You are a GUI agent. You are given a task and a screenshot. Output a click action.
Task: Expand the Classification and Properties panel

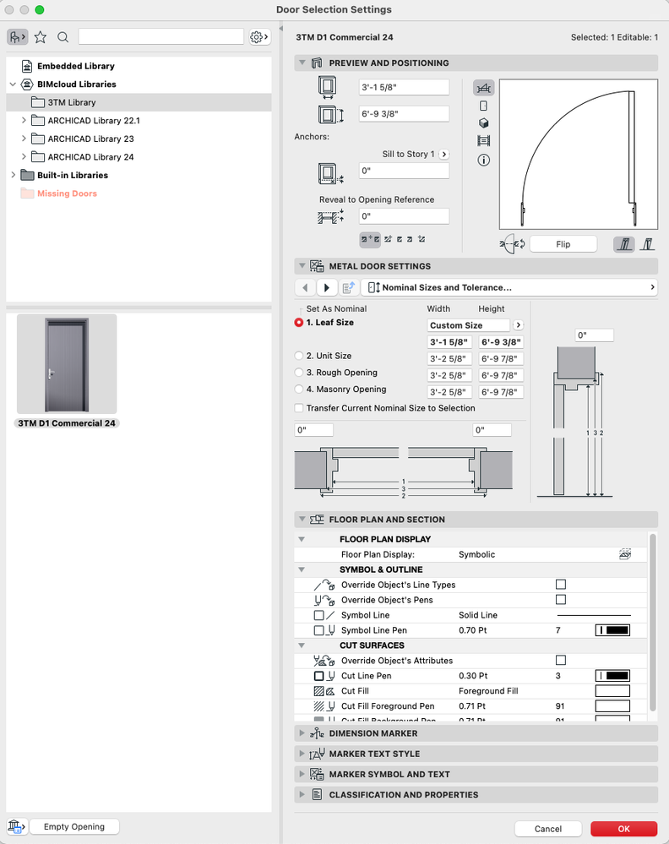302,794
